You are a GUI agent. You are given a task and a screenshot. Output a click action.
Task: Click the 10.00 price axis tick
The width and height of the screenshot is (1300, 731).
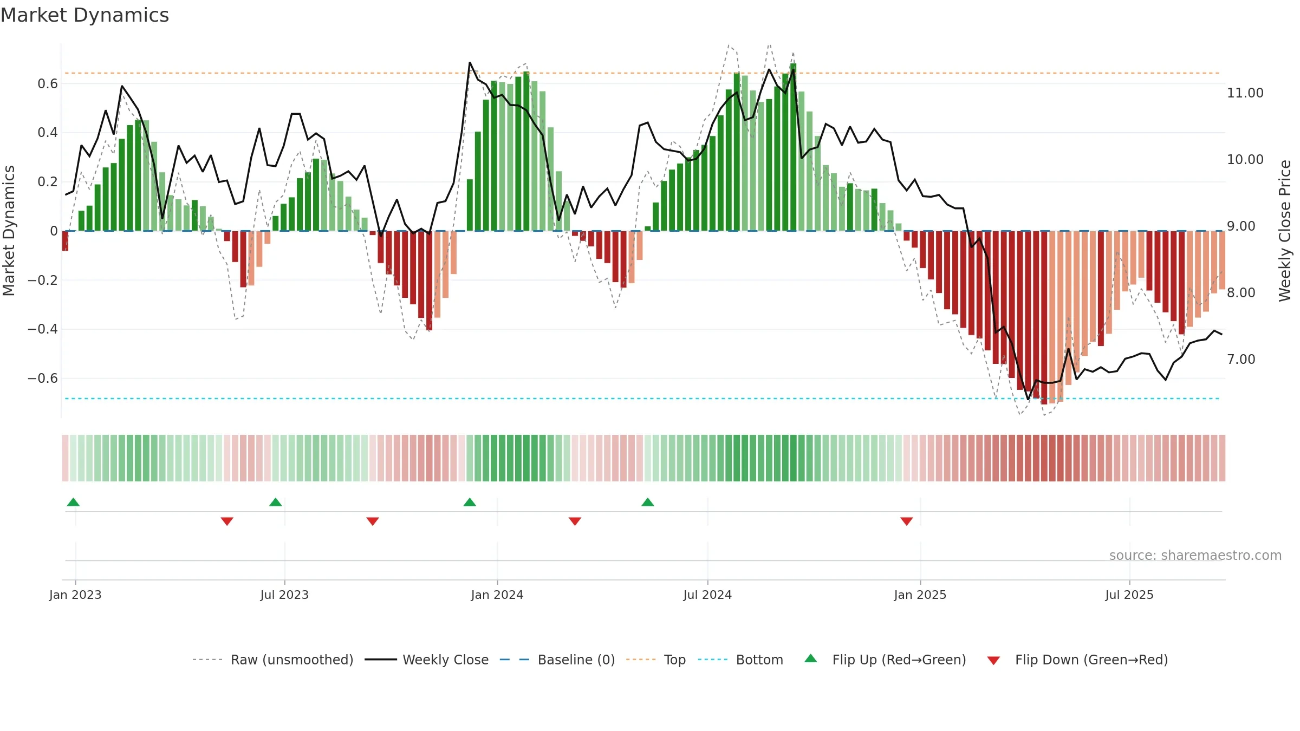(x=1245, y=160)
